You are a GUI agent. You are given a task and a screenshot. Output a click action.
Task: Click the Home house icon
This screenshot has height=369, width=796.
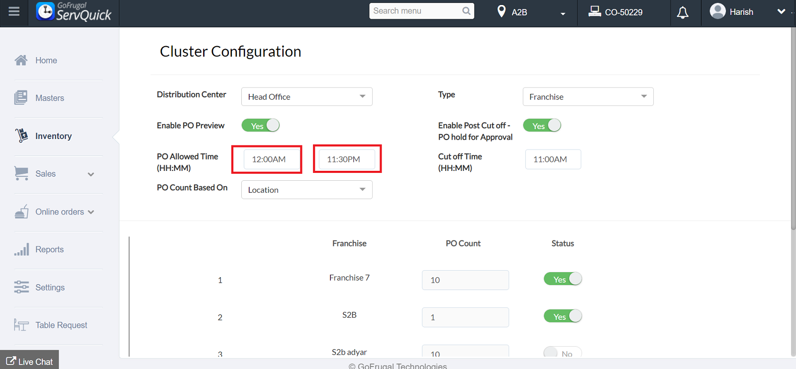21,61
